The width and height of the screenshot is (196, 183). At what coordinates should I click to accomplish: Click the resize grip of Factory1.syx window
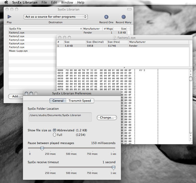[x=191, y=143]
